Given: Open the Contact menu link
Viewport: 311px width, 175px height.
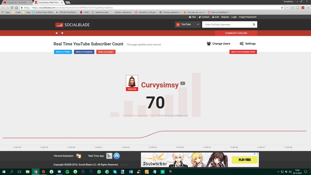Looking at the screenshot, I should 204,17.
